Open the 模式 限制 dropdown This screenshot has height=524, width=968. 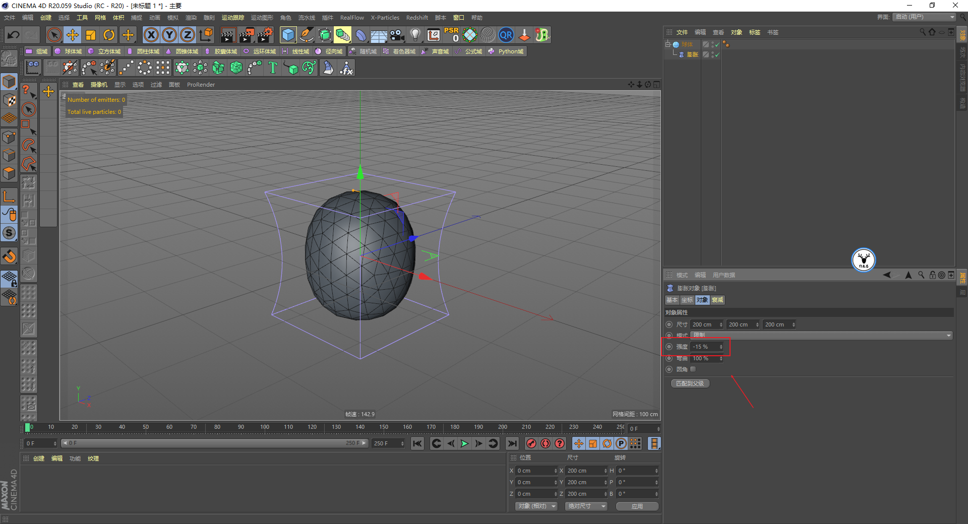click(821, 335)
